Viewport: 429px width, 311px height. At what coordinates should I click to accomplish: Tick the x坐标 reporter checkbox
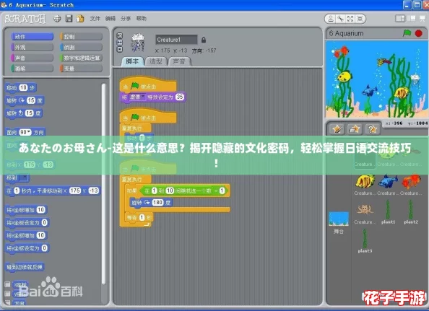(8, 284)
